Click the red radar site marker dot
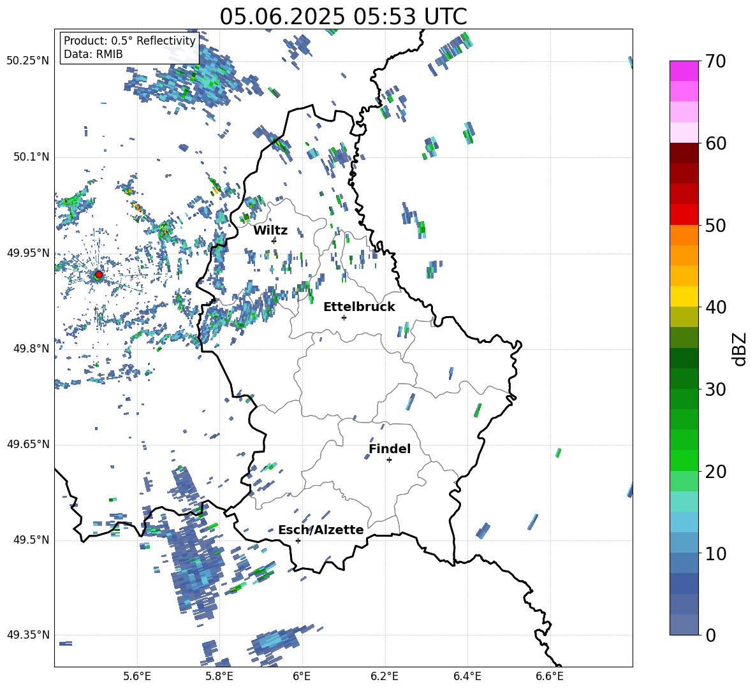 coord(99,275)
